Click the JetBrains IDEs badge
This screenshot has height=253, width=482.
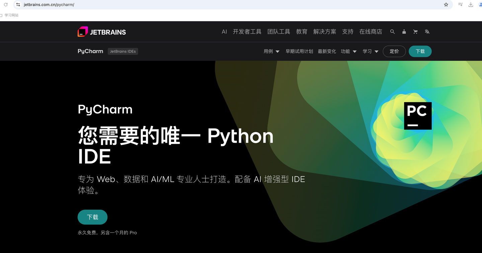coord(123,51)
